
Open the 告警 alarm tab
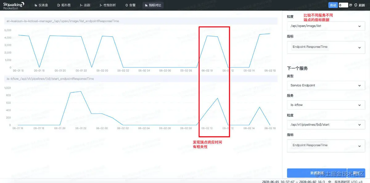(130, 5)
